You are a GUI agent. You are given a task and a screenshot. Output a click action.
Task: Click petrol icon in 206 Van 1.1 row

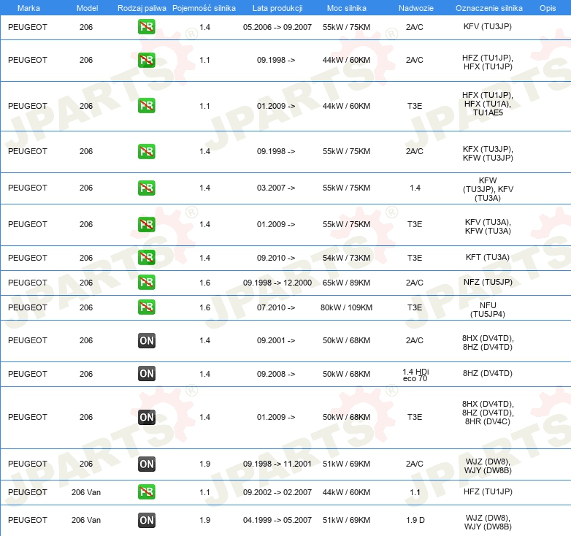coord(146,492)
